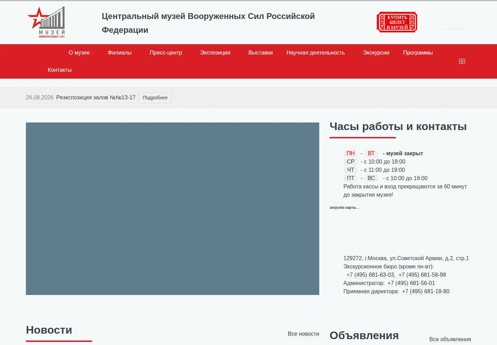This screenshot has width=497, height=345.
Task: Select Программы in navigation
Action: (x=418, y=53)
